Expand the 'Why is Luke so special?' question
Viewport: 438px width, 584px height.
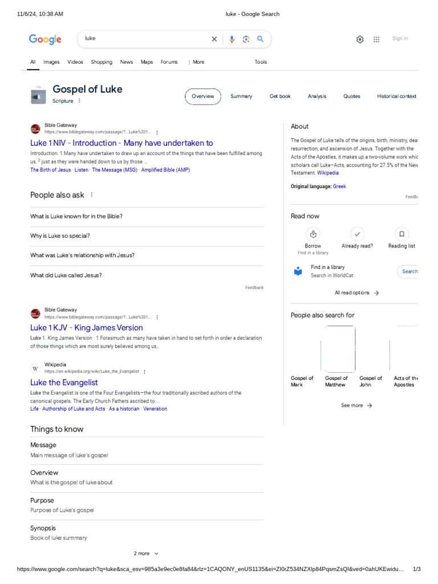tap(147, 236)
